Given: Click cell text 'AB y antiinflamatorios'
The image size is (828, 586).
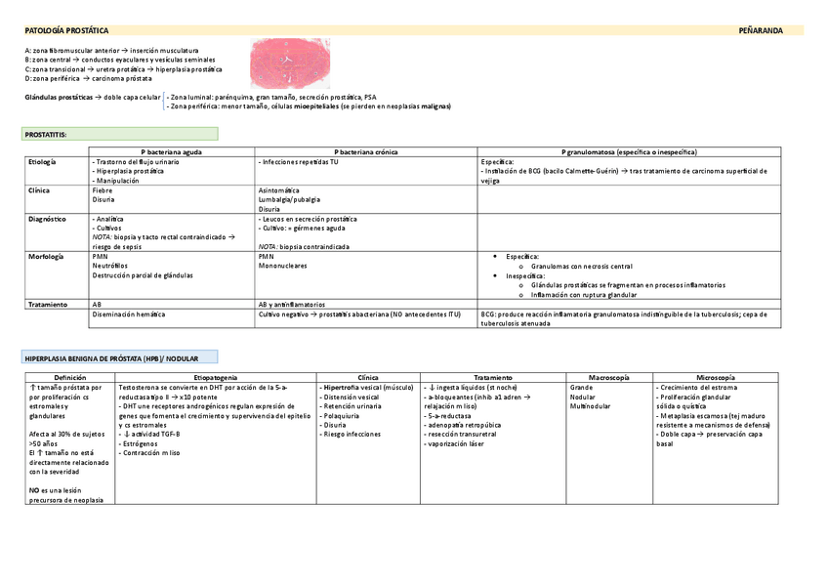Looking at the screenshot, I should (x=292, y=305).
